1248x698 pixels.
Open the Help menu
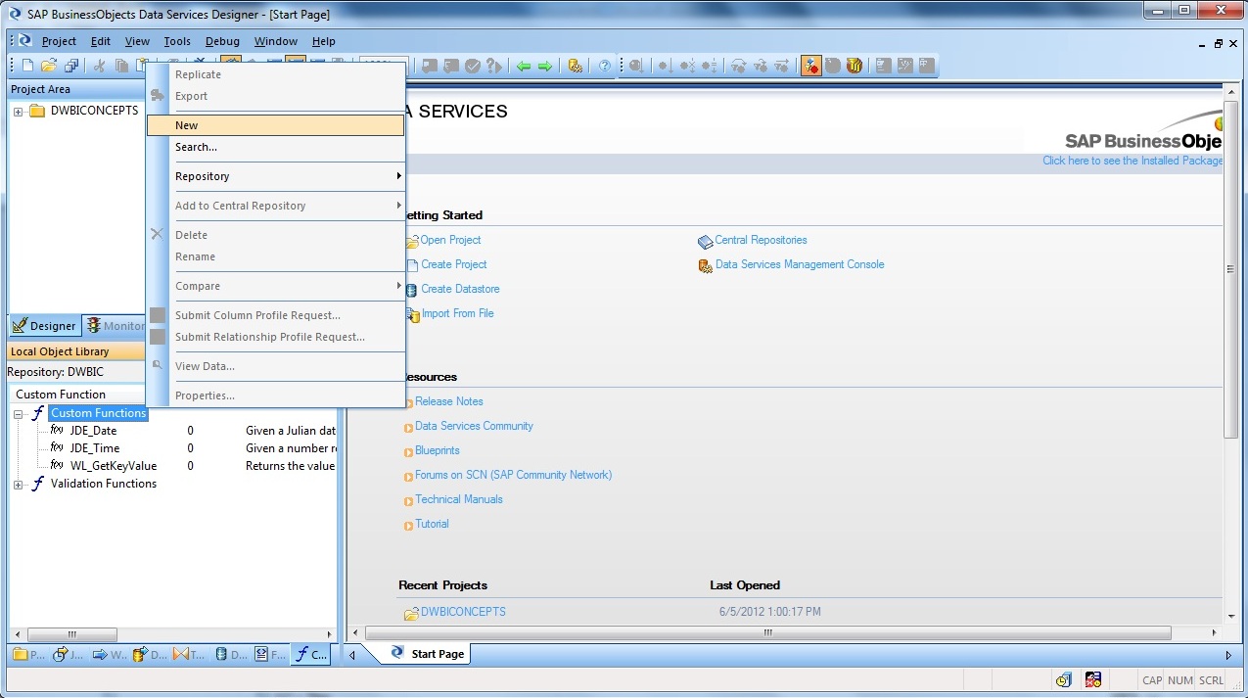pos(324,41)
